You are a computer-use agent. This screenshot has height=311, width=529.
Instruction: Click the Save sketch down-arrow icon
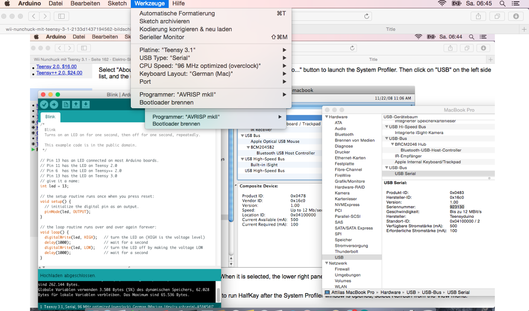86,104
